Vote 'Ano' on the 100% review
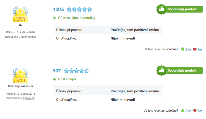The width and height of the screenshot is (206, 119). click(188, 49)
